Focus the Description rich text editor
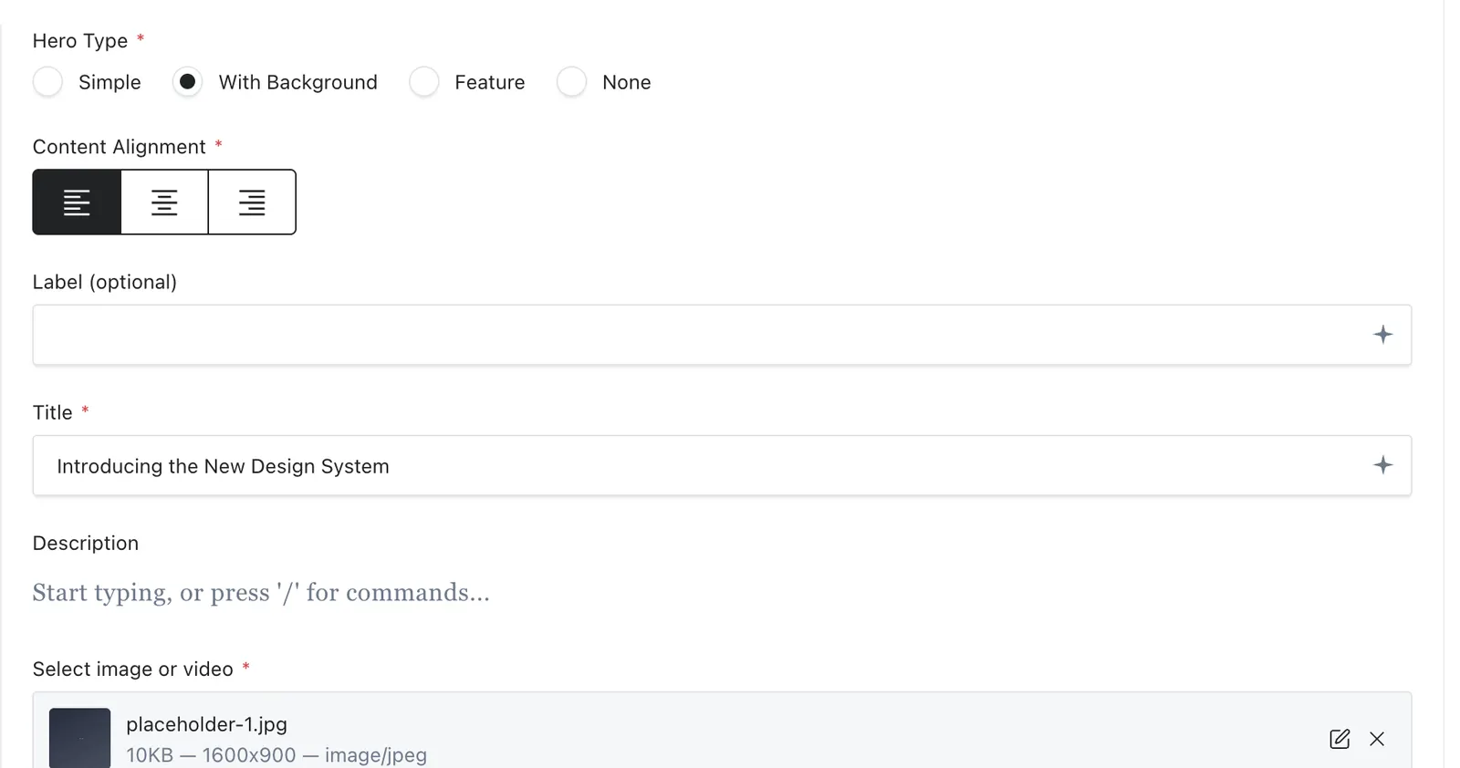The image size is (1460, 768). click(x=722, y=593)
